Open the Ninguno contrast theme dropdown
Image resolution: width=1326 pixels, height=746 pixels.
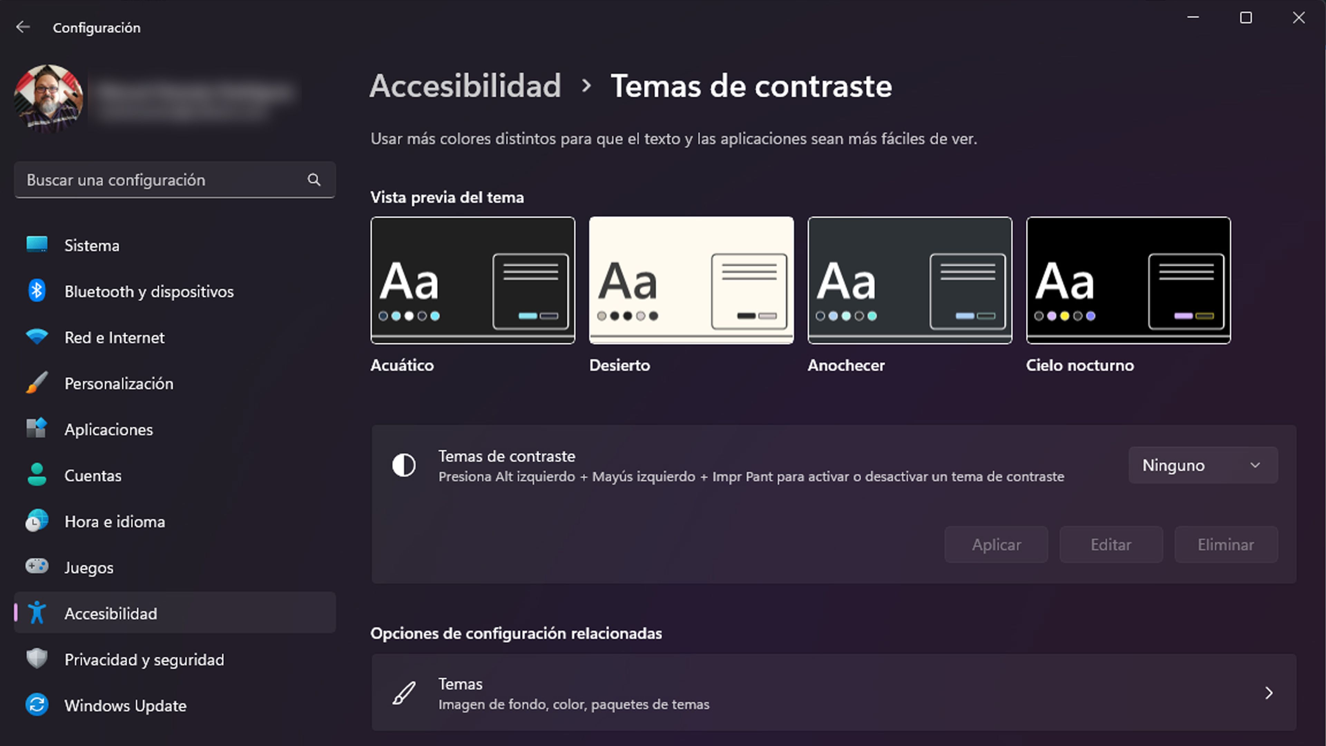pyautogui.click(x=1202, y=466)
